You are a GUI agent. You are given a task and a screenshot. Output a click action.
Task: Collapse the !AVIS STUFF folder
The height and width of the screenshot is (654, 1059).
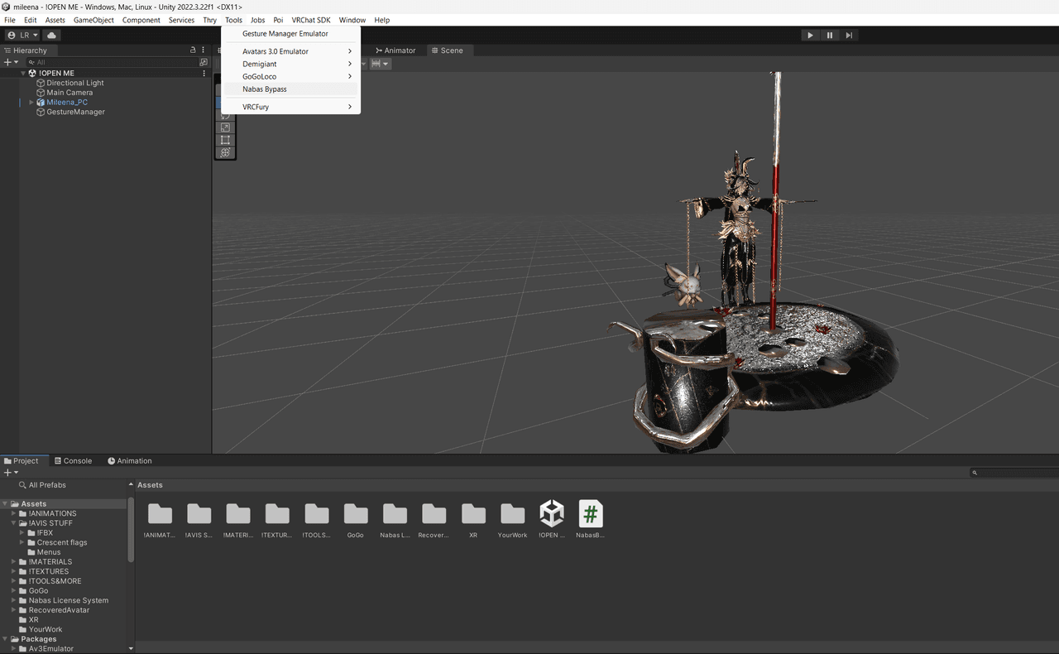pos(13,523)
